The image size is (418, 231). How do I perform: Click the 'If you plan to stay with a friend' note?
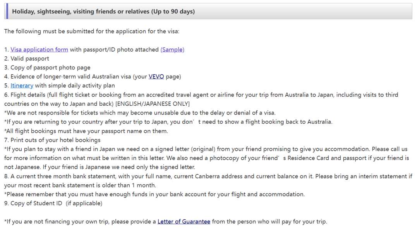click(x=207, y=158)
